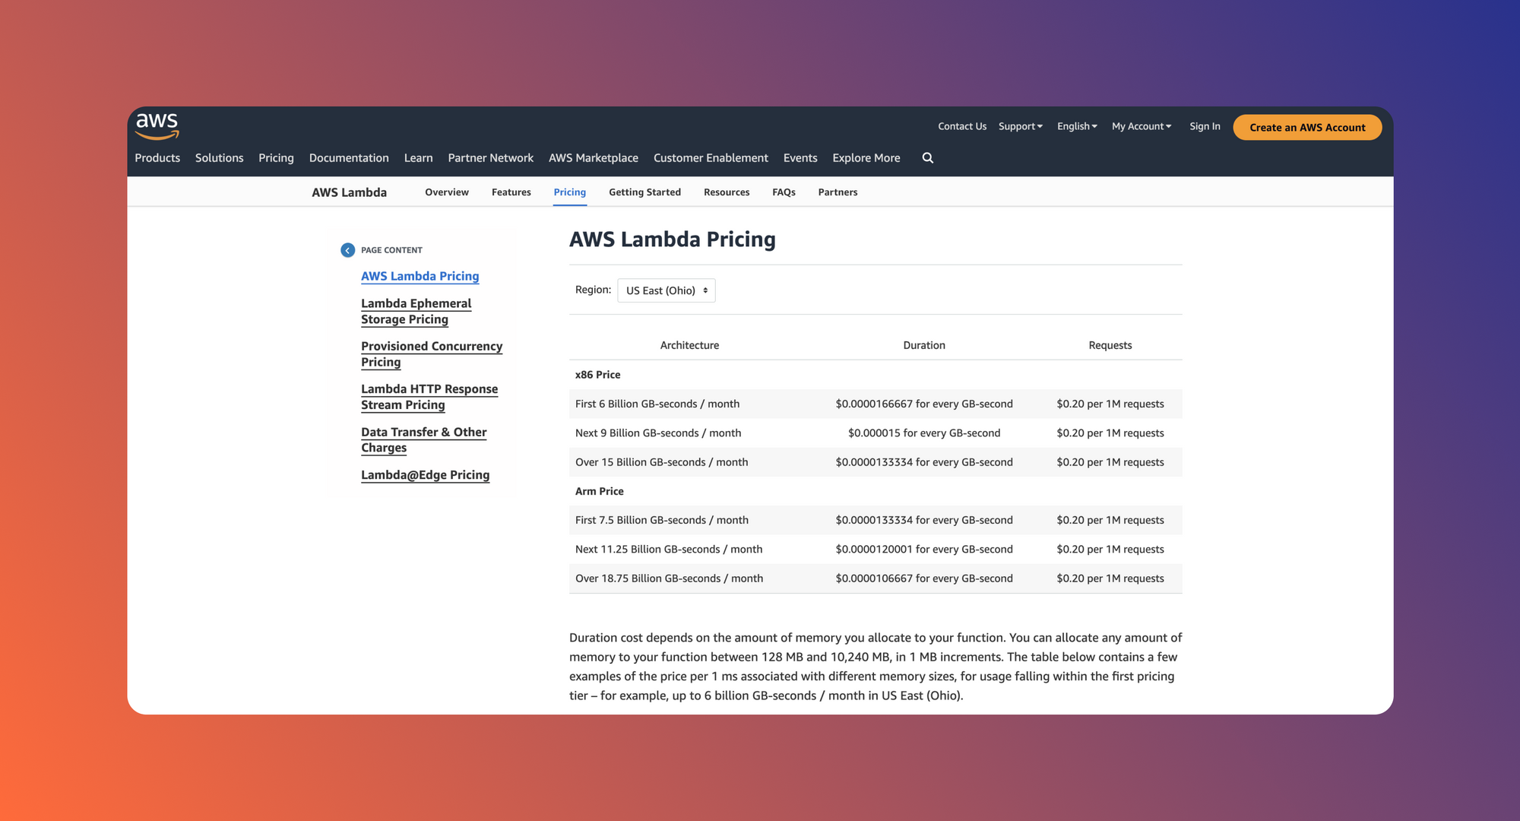Image resolution: width=1520 pixels, height=821 pixels.
Task: Open the Customer Enablement menu
Action: [711, 158]
